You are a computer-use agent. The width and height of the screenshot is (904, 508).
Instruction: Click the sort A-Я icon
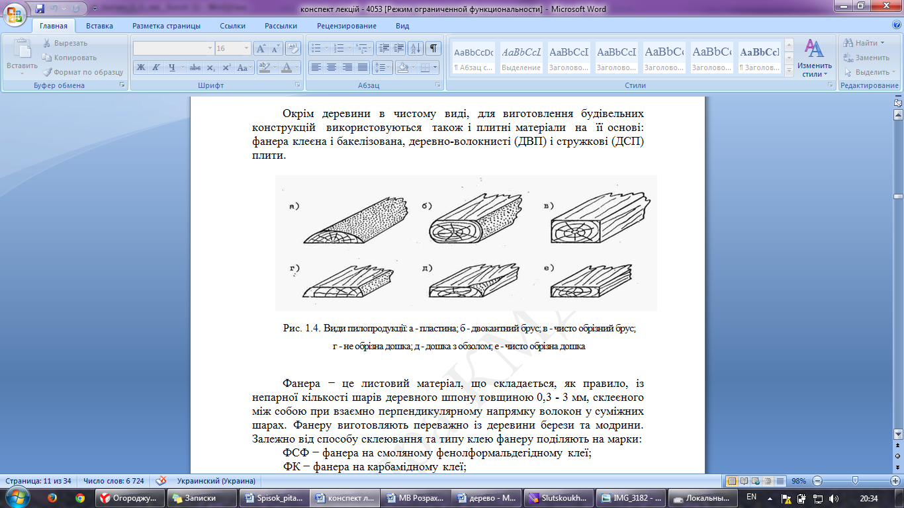[416, 48]
